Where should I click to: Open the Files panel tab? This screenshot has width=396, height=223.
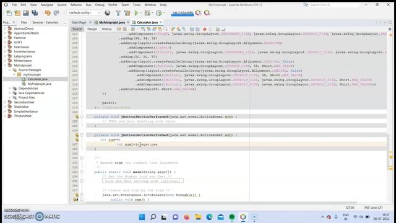[24, 22]
